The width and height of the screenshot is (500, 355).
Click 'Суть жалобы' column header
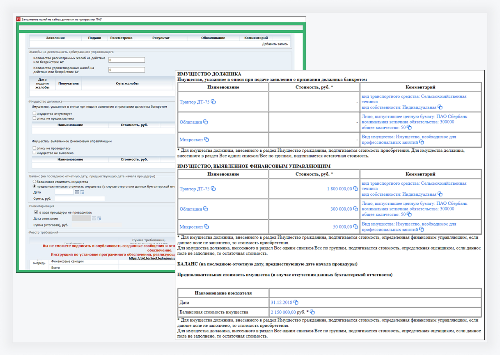pyautogui.click(x=127, y=84)
